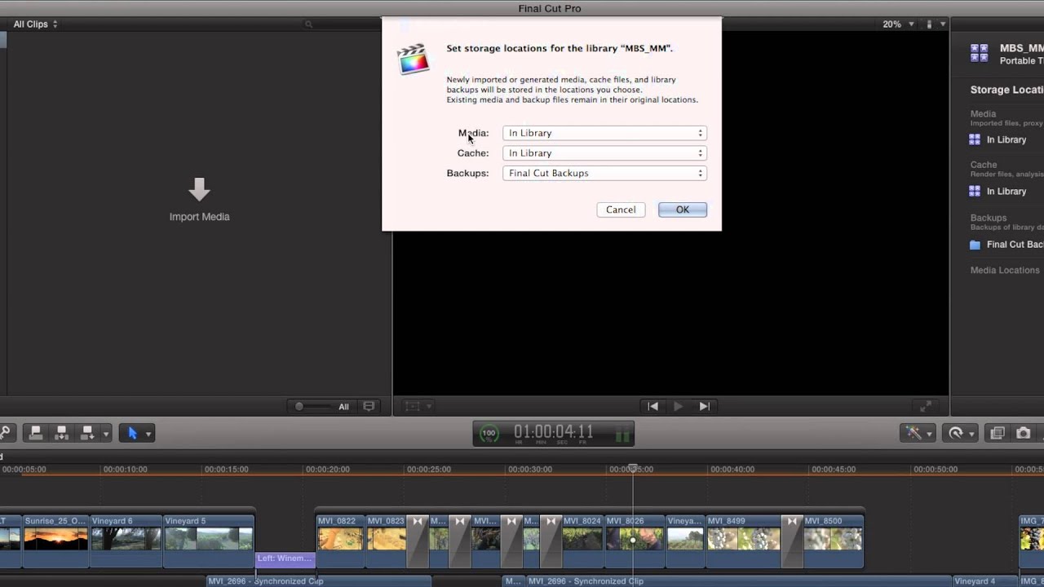Open the Cache storage location dropdown

click(604, 153)
